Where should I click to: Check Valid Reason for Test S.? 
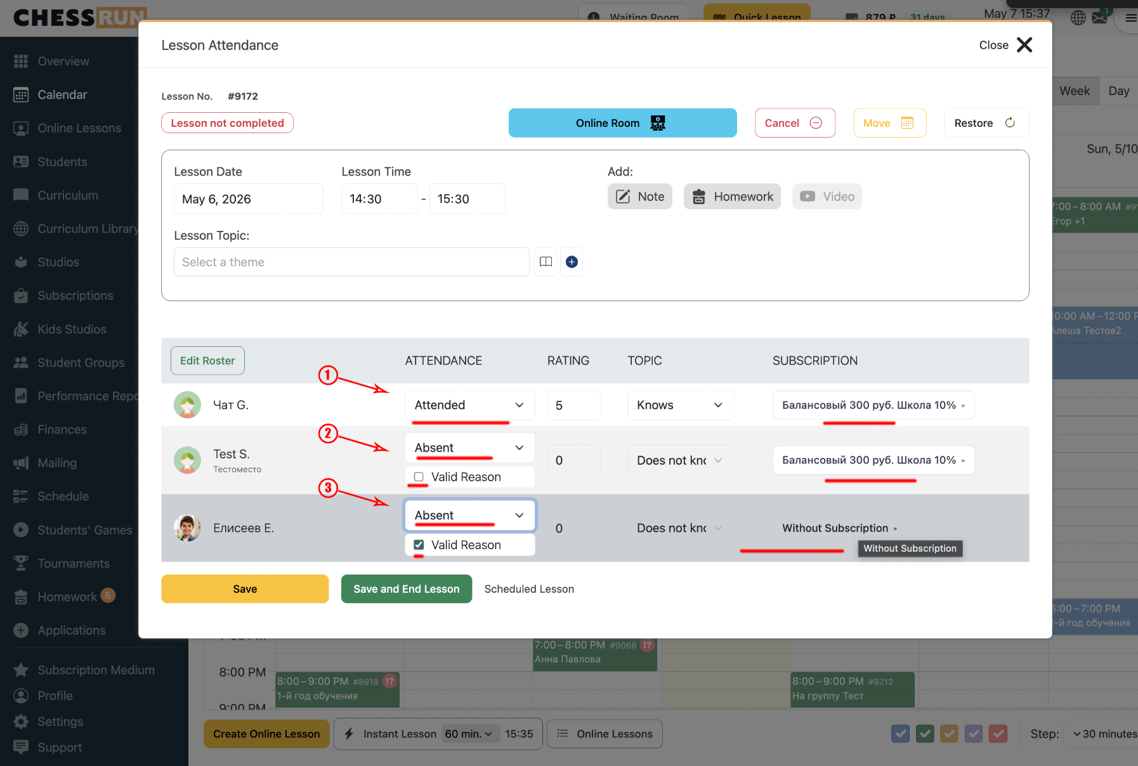419,477
